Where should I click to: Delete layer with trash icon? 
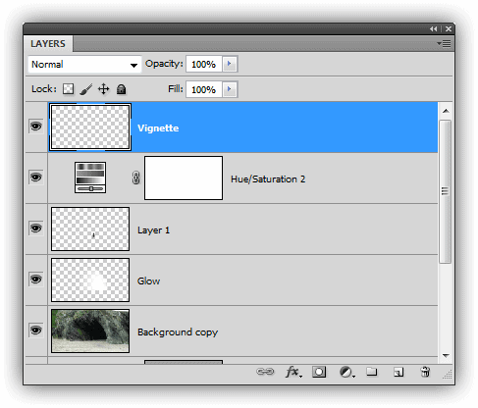click(425, 372)
